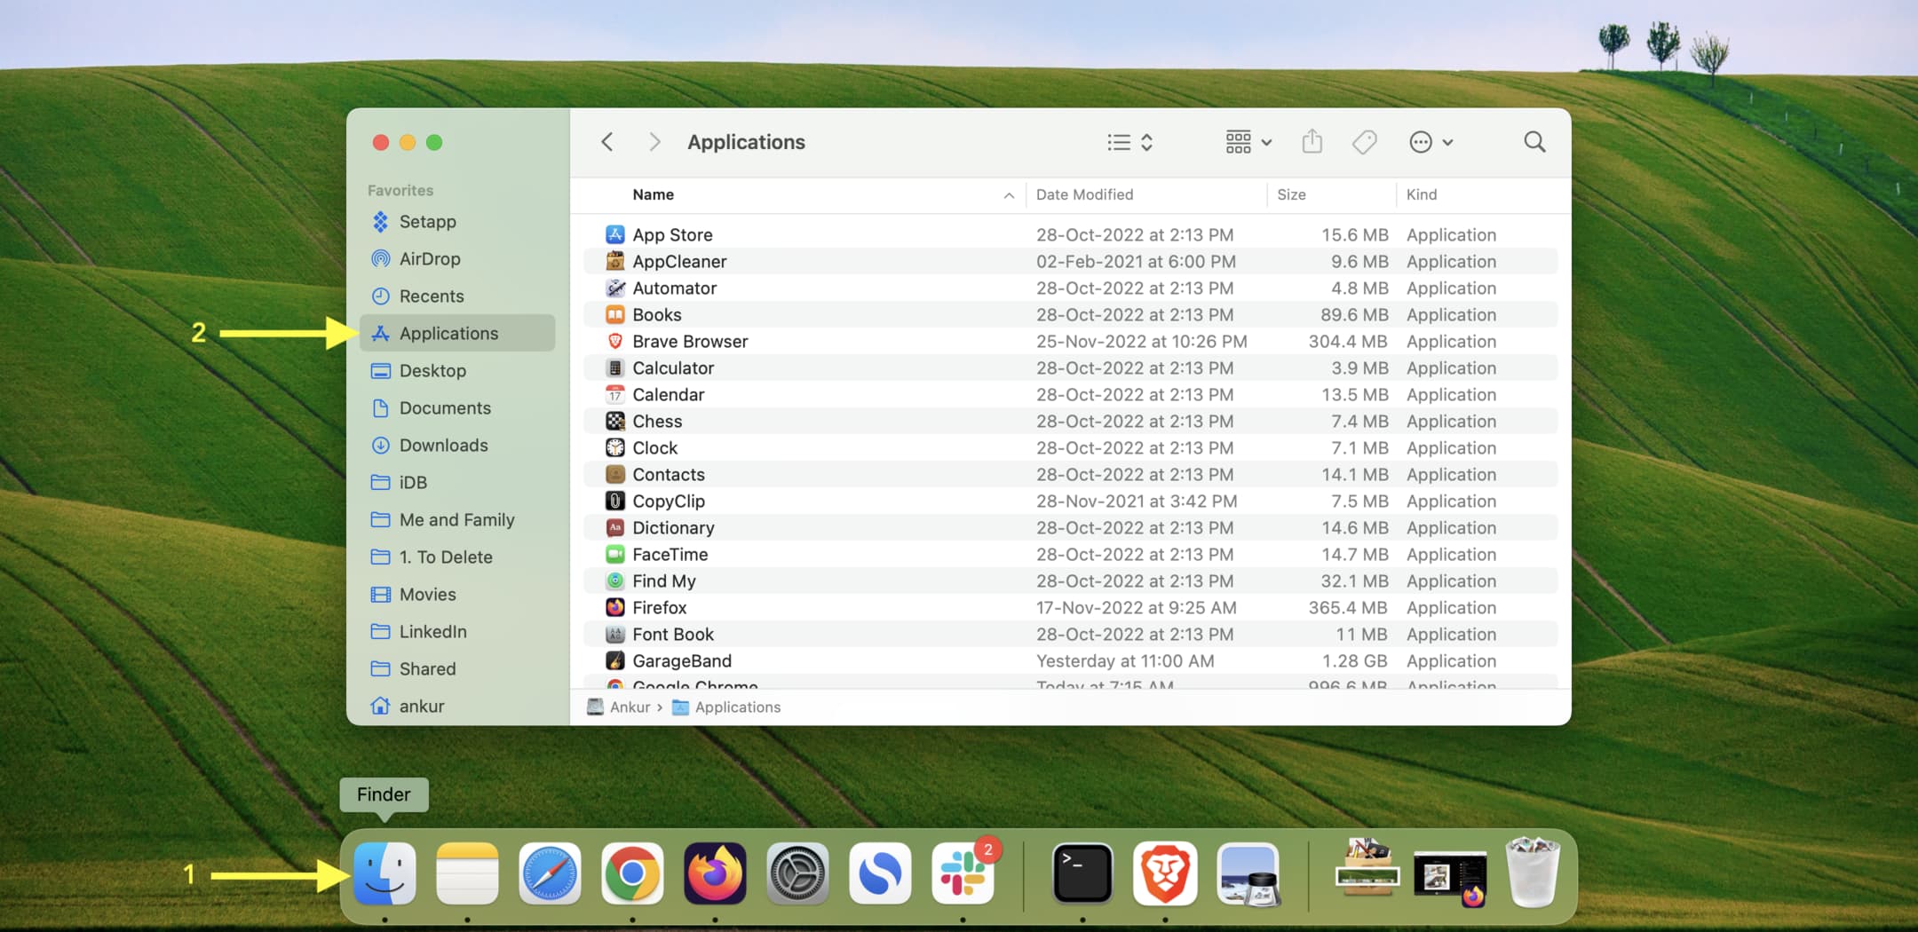The image size is (1918, 932).
Task: Open Setapp in the sidebar
Action: (457, 221)
